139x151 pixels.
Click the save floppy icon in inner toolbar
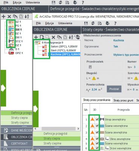(86, 23)
